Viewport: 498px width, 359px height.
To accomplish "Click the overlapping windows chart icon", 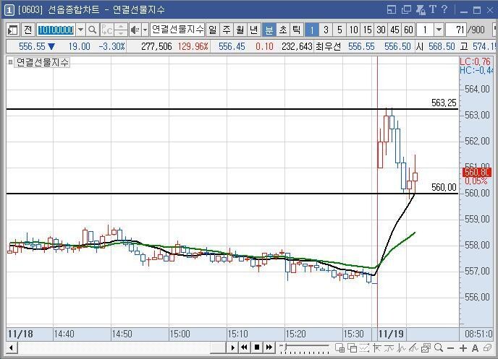I will coord(352,348).
